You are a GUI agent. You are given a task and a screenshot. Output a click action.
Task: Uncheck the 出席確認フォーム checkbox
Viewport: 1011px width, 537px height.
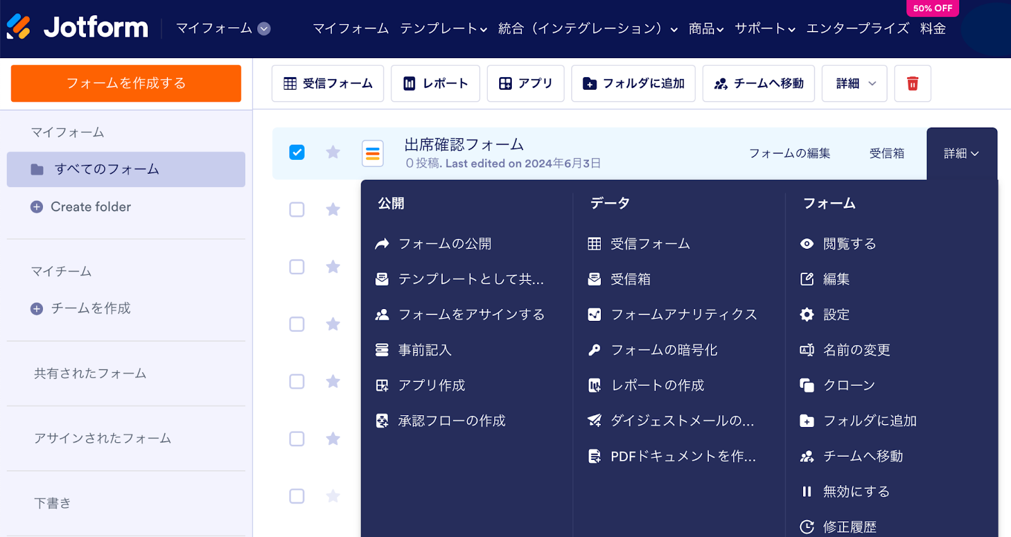tap(297, 152)
